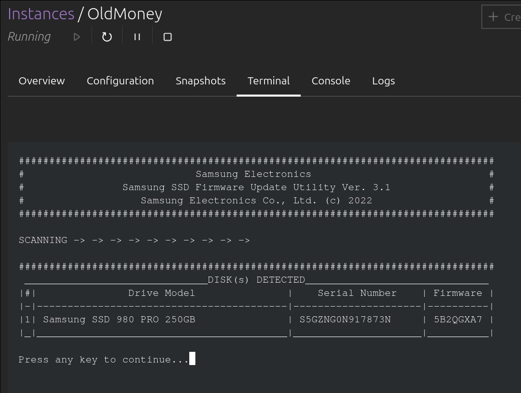Screen dimensions: 521x393
Task: Open the Logs tab
Action: 384,81
